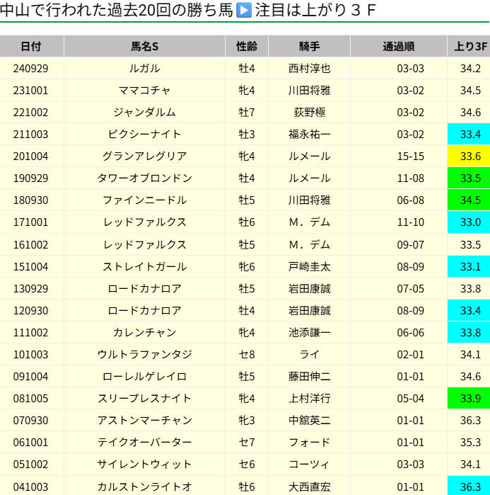Click the blue play arrow icon in heading
Viewport: 490px width, 495px height.
[244, 10]
